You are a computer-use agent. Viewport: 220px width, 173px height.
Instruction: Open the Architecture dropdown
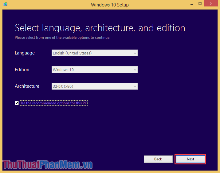95,86
